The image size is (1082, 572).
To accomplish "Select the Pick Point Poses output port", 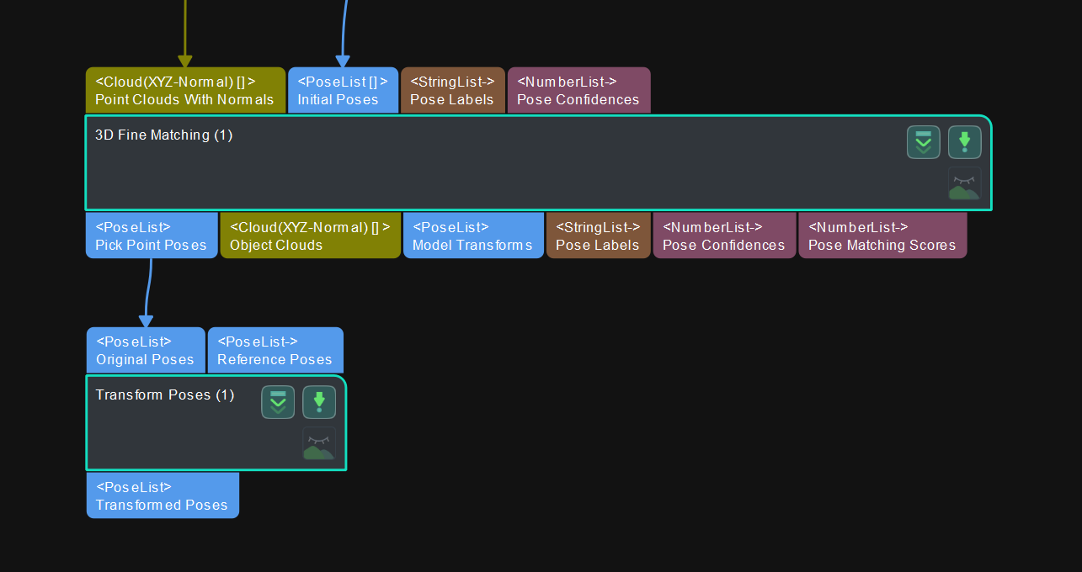I will coord(151,236).
